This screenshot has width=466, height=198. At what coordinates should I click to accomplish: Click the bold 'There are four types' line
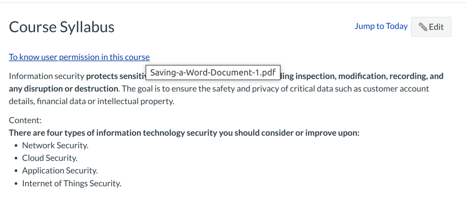[x=184, y=133]
